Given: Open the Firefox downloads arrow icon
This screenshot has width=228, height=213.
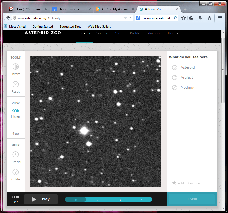Looking at the screenshot, I should pyautogui.click(x=200, y=18).
